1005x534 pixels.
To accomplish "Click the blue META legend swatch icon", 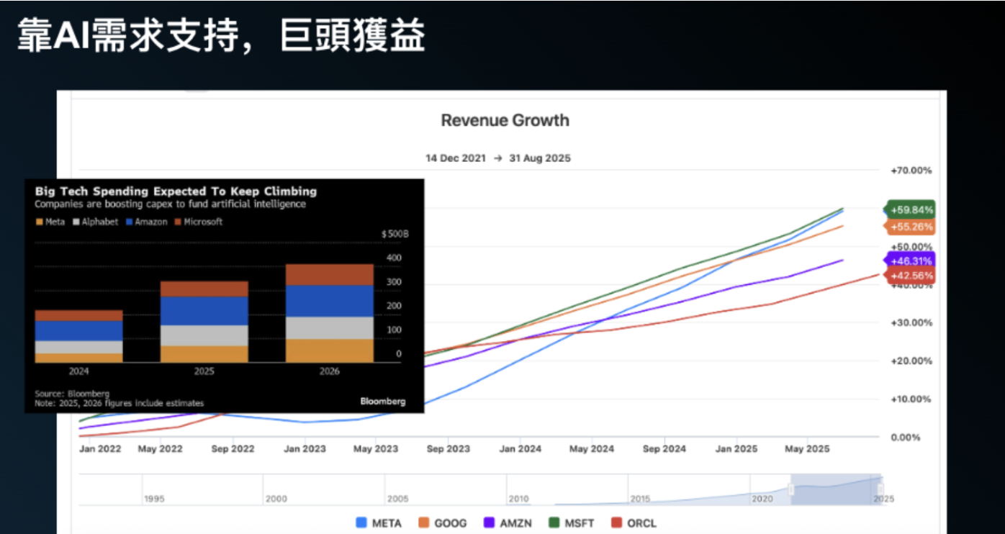I will point(361,522).
